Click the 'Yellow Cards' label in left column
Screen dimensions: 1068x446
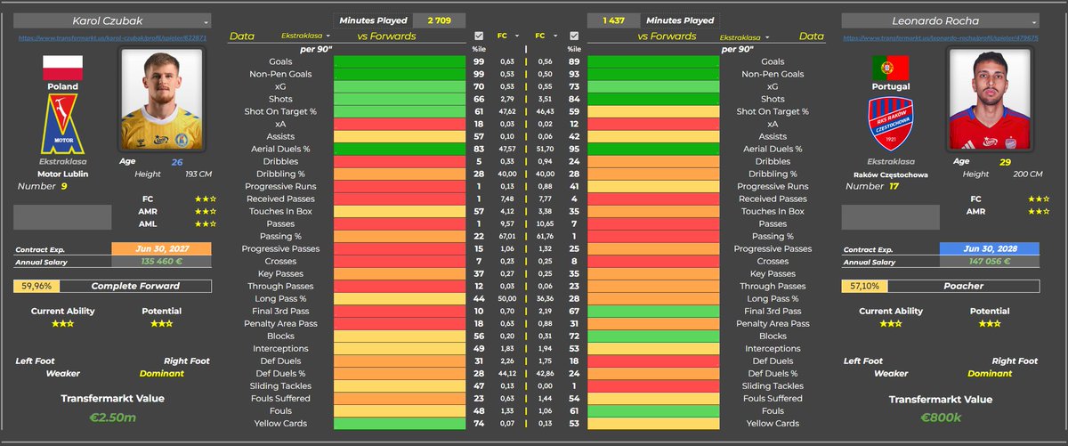coord(280,423)
